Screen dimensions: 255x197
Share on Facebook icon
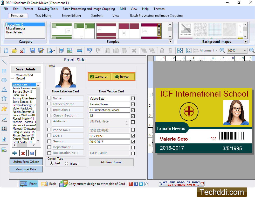136,184
